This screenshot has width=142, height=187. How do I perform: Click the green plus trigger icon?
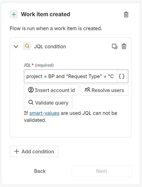pyautogui.click(x=14, y=14)
